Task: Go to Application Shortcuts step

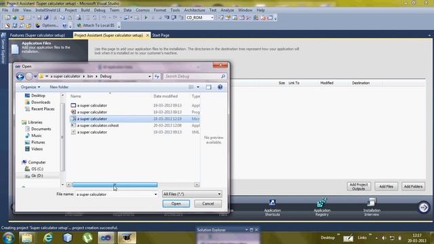Action: point(272,207)
